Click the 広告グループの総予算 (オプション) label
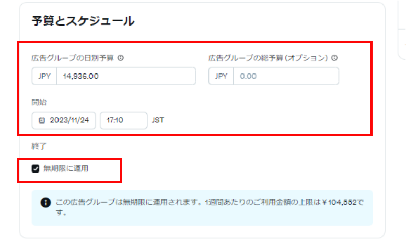Viewport: 406px width, 246px height. pos(268,58)
